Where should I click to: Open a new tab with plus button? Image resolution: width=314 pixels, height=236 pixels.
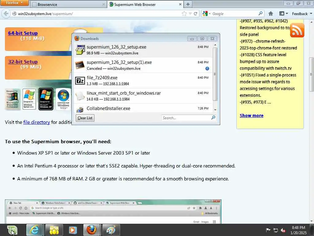click(x=188, y=4)
